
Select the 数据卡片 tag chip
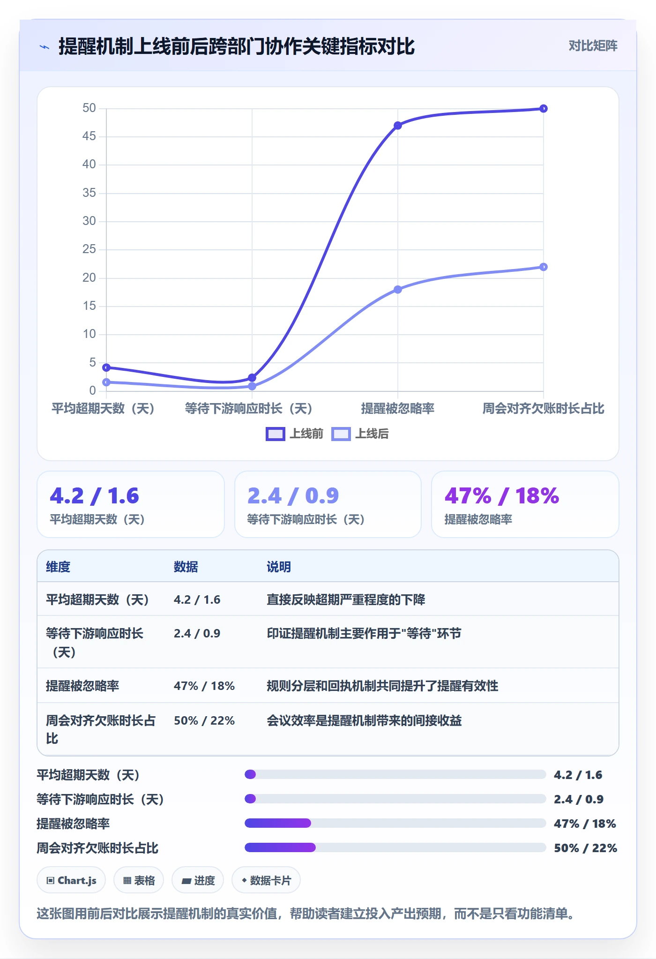click(x=266, y=880)
